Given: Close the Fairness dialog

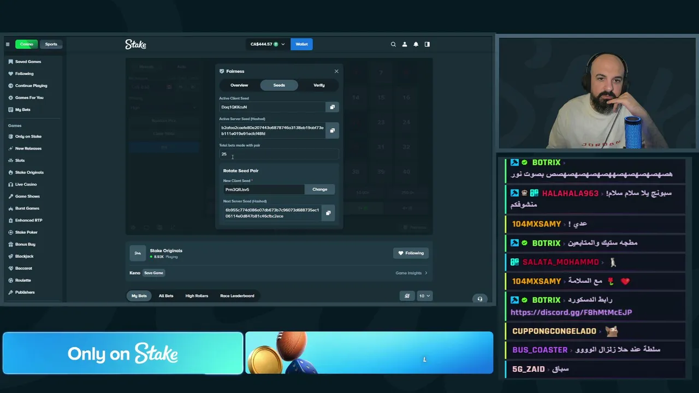Looking at the screenshot, I should tap(336, 71).
